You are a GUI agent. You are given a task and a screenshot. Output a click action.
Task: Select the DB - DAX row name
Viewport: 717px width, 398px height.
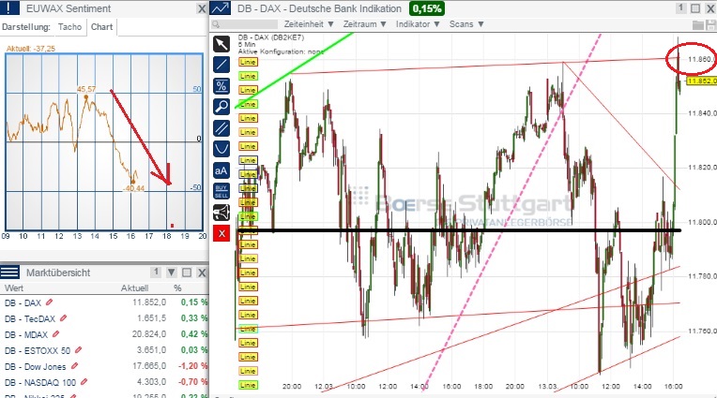(x=23, y=302)
